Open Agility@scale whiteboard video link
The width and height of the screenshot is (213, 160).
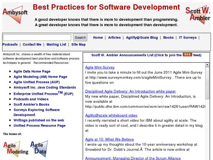click(x=111, y=115)
